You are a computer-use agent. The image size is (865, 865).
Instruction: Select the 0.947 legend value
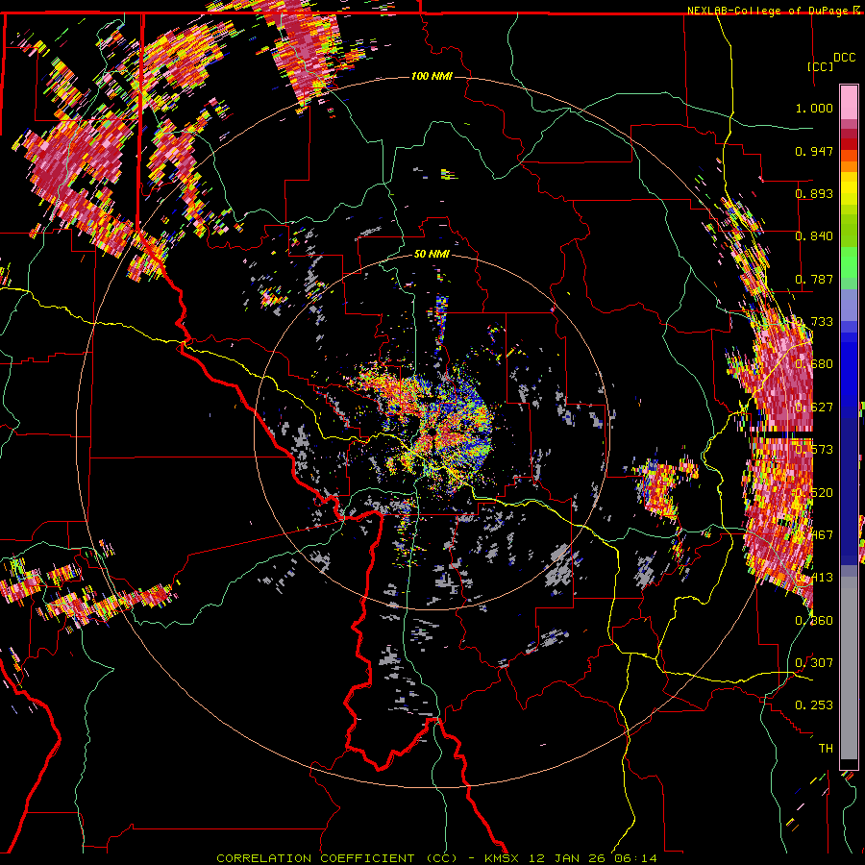(814, 151)
